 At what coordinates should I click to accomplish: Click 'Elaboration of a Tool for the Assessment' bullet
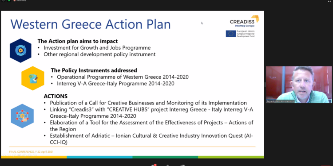pos(151,126)
